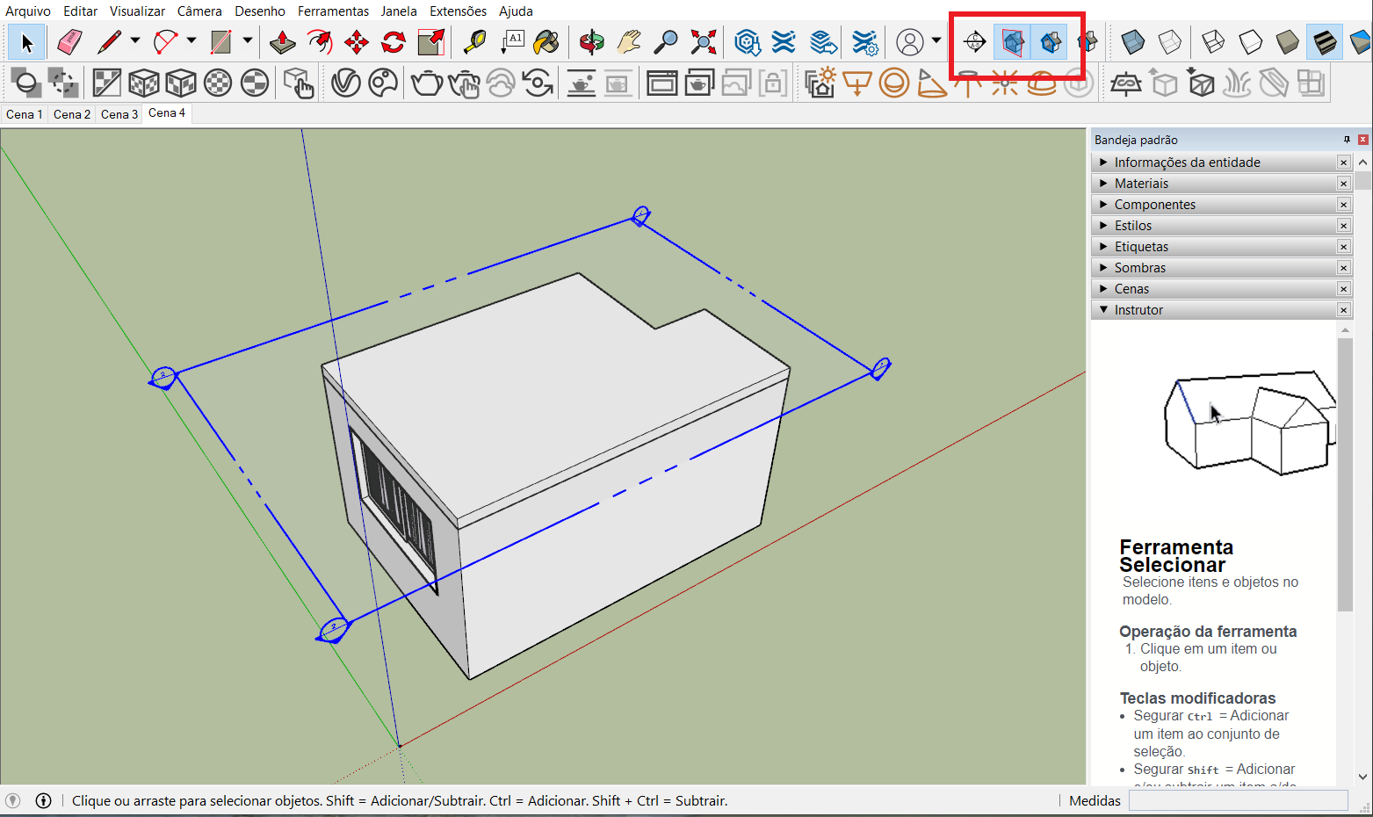Choose the Scale tool

click(431, 42)
